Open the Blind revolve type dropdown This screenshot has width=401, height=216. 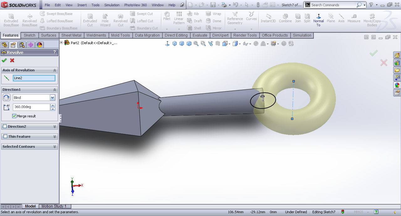(52, 98)
